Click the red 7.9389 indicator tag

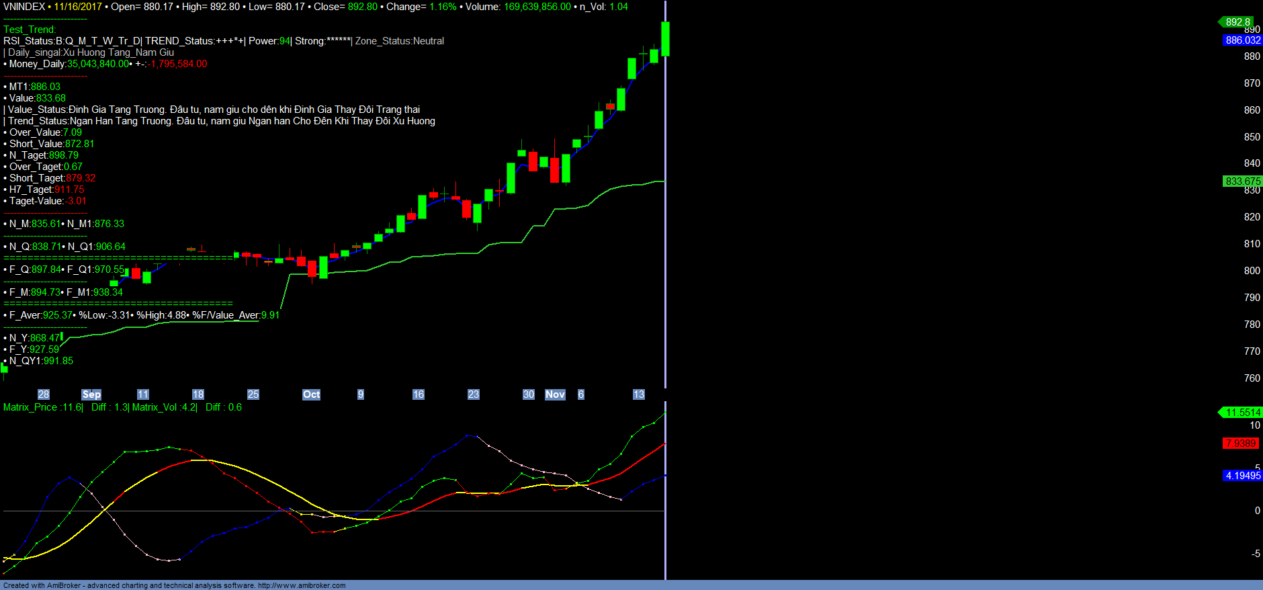click(1240, 444)
